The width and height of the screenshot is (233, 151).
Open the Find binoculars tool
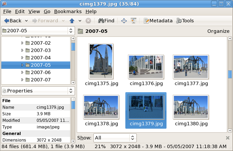pos(106,21)
